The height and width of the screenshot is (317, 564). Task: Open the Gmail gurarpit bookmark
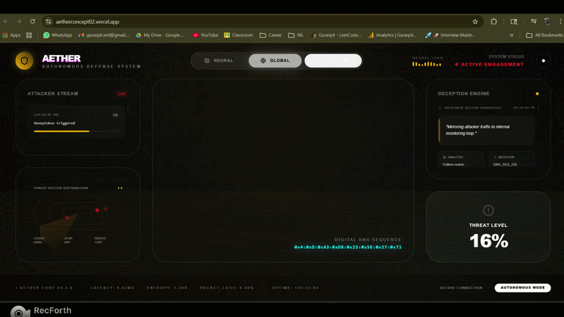pos(104,35)
